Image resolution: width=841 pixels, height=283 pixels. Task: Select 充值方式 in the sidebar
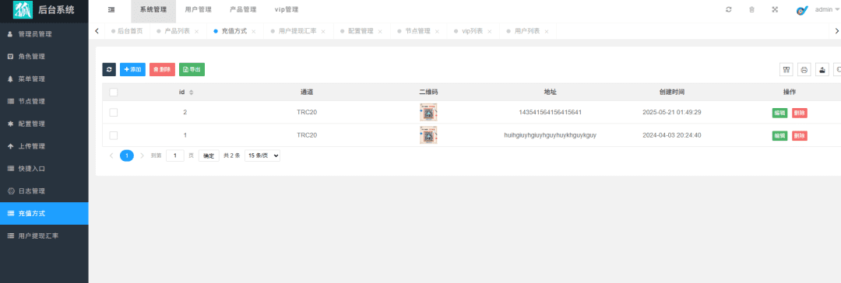[44, 213]
